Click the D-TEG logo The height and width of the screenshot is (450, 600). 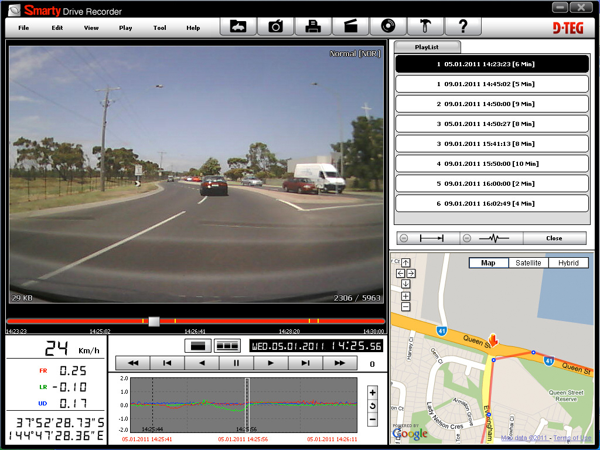tap(568, 28)
